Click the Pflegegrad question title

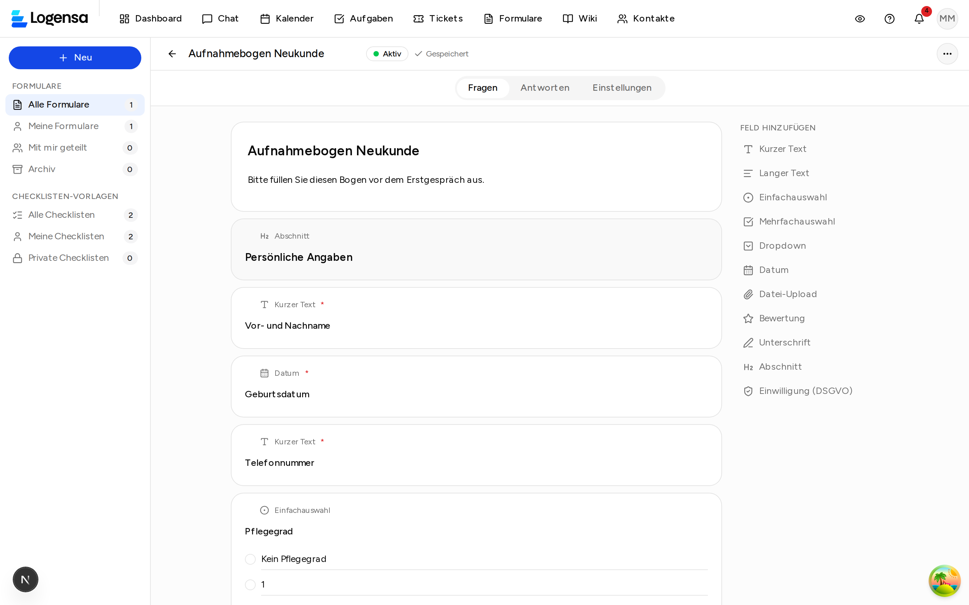269,531
